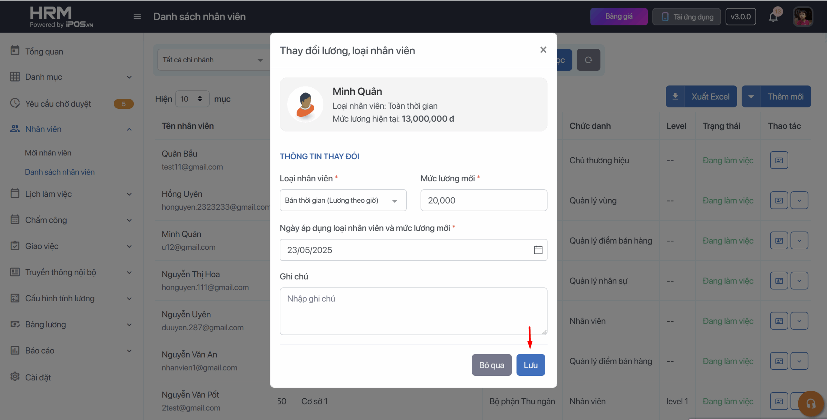The image size is (827, 420).
Task: Open the headset support chat icon
Action: pyautogui.click(x=811, y=403)
